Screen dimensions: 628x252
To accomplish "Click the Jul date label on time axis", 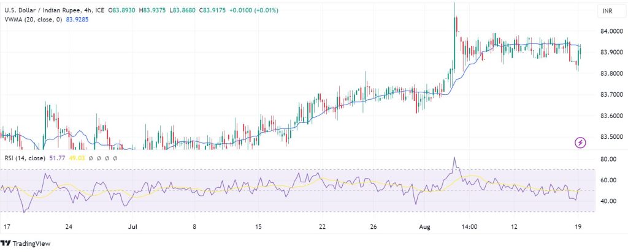I will (131, 227).
